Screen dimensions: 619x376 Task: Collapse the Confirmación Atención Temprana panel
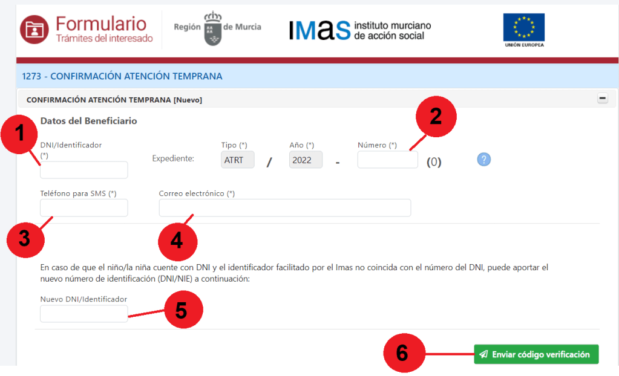click(x=603, y=99)
